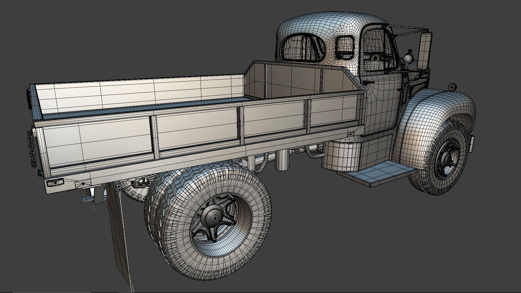This screenshot has width=521, height=293.
Task: Select the cab door panel
Action: (x=383, y=103)
